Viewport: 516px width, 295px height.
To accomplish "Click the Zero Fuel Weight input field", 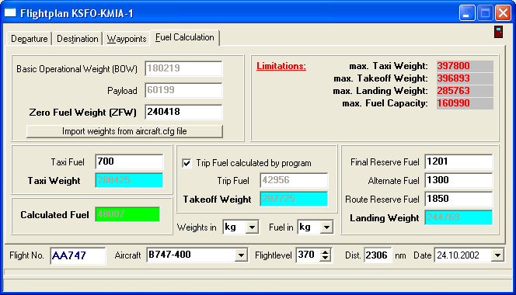I will (183, 112).
